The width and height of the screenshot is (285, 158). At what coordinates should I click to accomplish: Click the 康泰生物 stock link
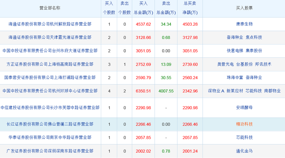[x=244, y=24]
